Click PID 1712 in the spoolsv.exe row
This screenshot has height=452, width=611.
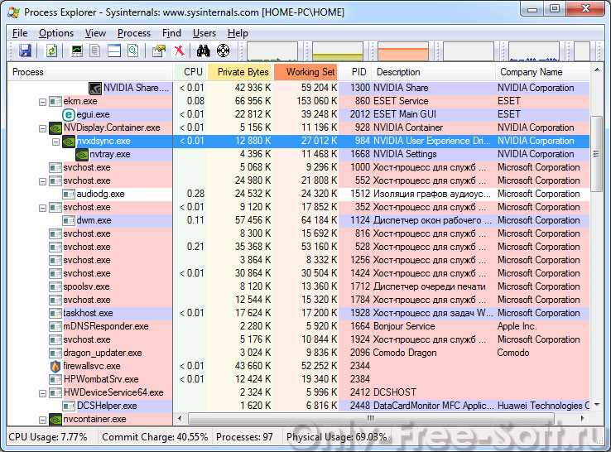(x=360, y=286)
